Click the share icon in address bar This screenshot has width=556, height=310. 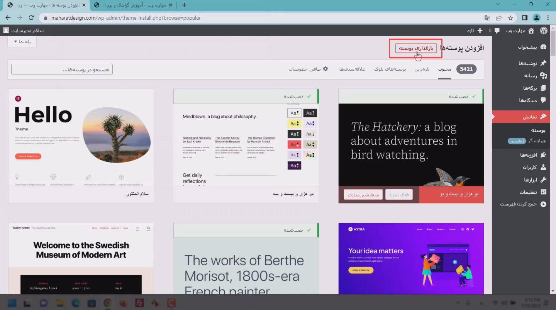point(499,18)
